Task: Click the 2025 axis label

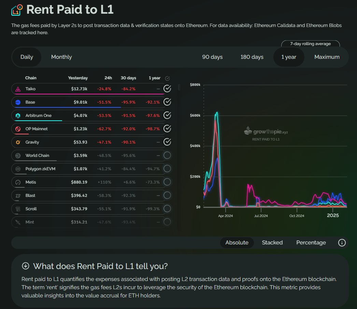Action: [x=333, y=215]
